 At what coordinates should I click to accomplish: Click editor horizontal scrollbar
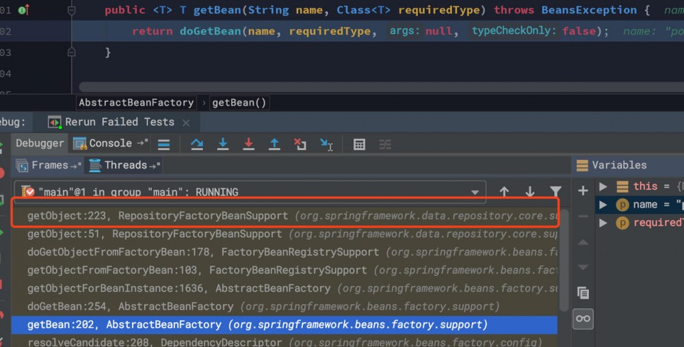point(381,87)
